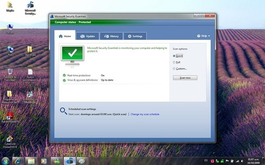Click the Real-time protection green check icon
Viewport: 265px width, 165px height.
pyautogui.click(x=64, y=75)
